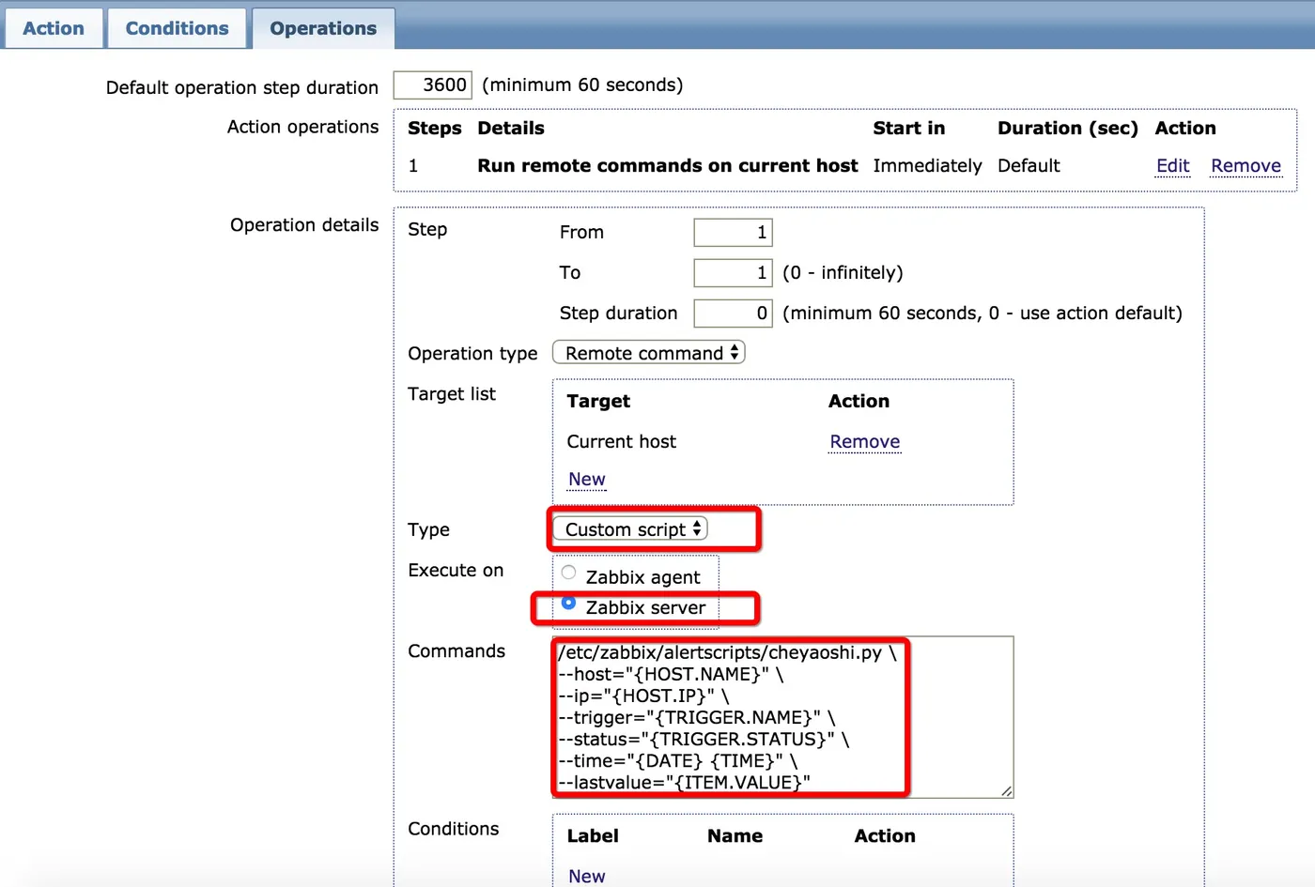Click the 'Duration (sec)' column header
The height and width of the screenshot is (887, 1315).
tap(1068, 129)
